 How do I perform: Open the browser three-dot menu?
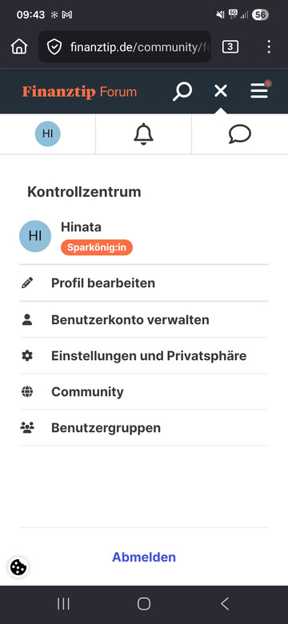click(270, 46)
